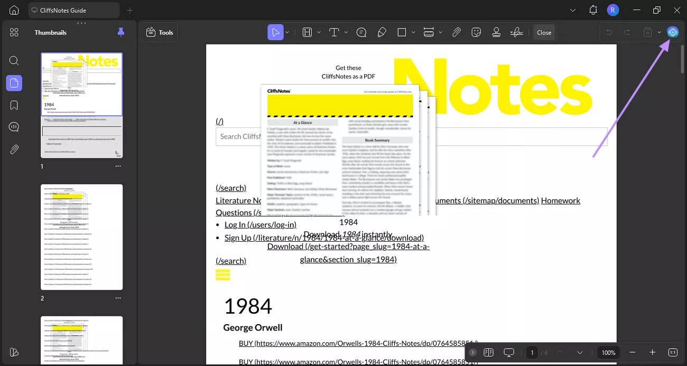The image size is (687, 366).
Task: Open the search panel in sidebar
Action: click(14, 61)
